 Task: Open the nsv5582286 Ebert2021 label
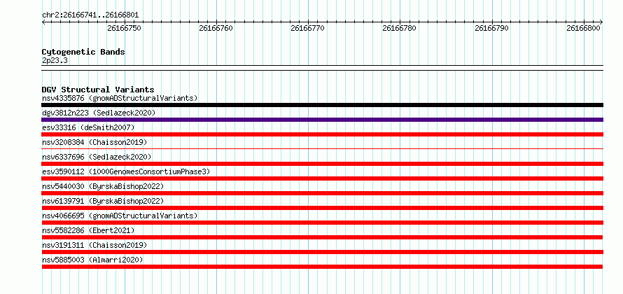tap(88, 230)
